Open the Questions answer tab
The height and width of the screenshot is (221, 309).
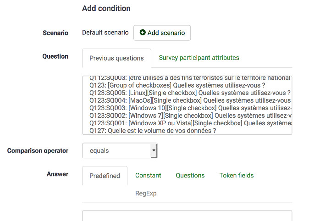click(x=190, y=175)
